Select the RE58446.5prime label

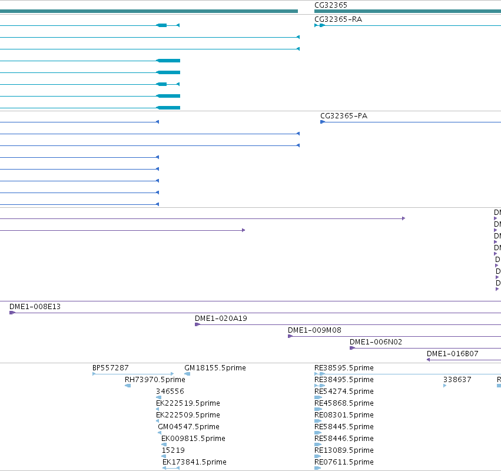click(x=344, y=439)
